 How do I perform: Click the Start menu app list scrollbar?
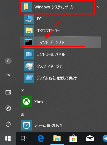(x=104, y=64)
